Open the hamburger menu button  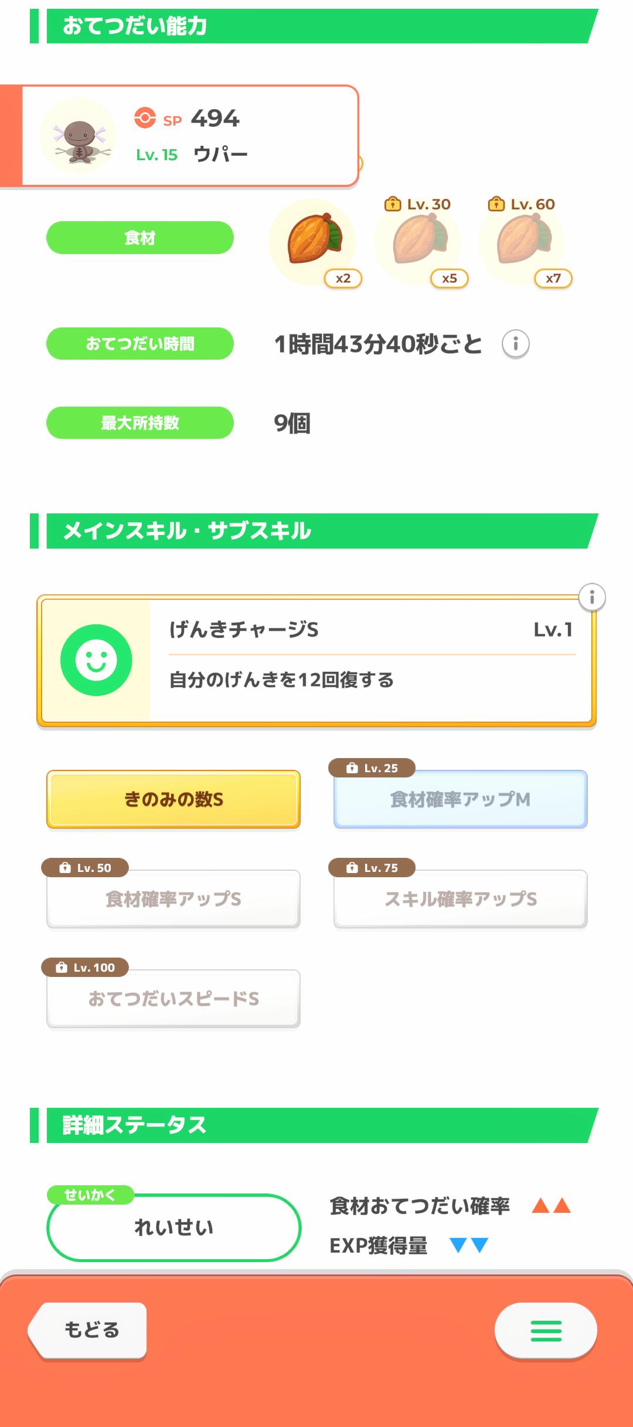[546, 1331]
